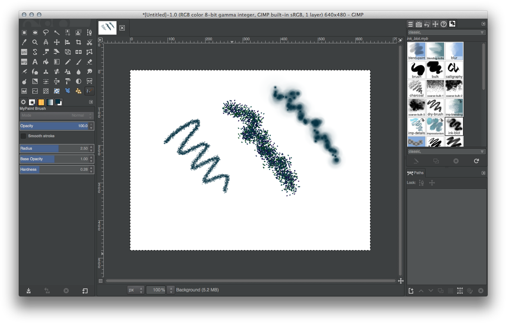Toggle the path strokes lock
Screen dimensions: 506x323
tap(421, 183)
